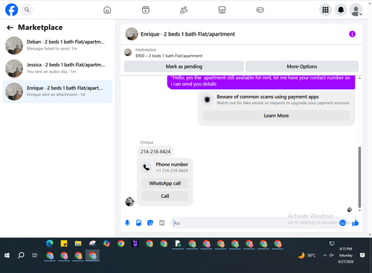The image size is (372, 273).
Task: Choose a GIF with the GIF icon
Action: pos(161,222)
